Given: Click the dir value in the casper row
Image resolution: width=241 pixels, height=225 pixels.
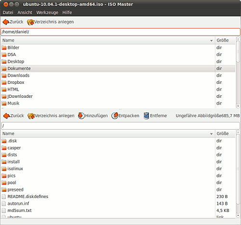Looking at the screenshot, I should (x=219, y=148).
